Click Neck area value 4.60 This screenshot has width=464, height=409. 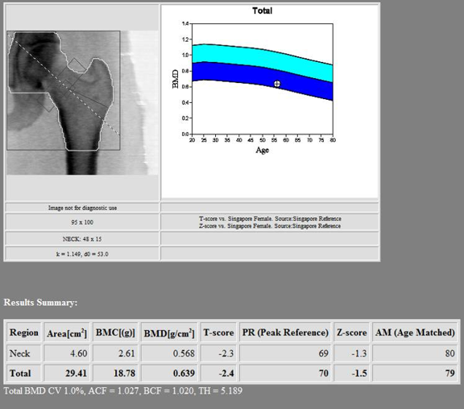(79, 353)
